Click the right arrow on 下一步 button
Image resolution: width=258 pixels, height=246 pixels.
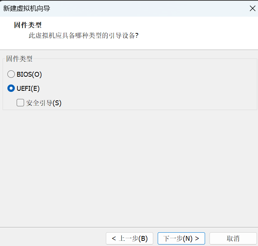click(197, 238)
